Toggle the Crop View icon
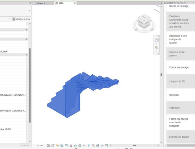Image resolution: width=195 pixels, height=149 pixels. click(71, 145)
